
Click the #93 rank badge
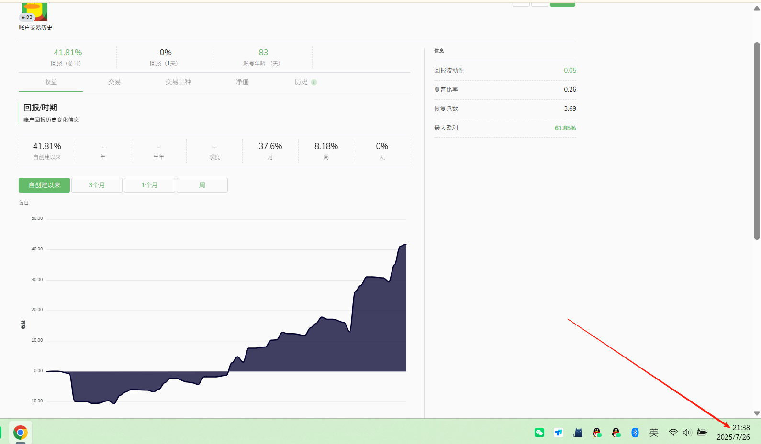(27, 17)
